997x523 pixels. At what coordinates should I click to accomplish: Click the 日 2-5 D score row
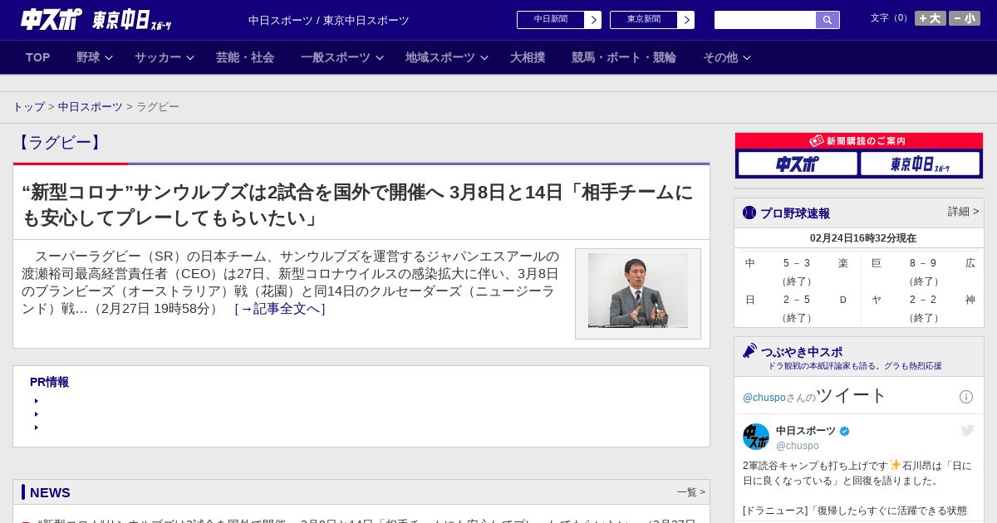(797, 308)
